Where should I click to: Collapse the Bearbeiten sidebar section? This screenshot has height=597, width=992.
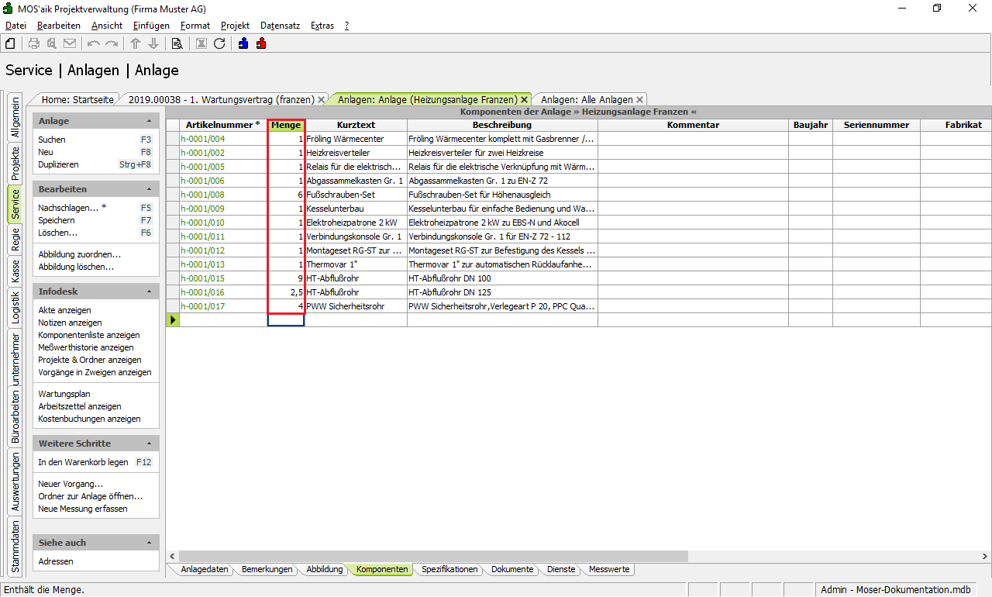(x=149, y=190)
